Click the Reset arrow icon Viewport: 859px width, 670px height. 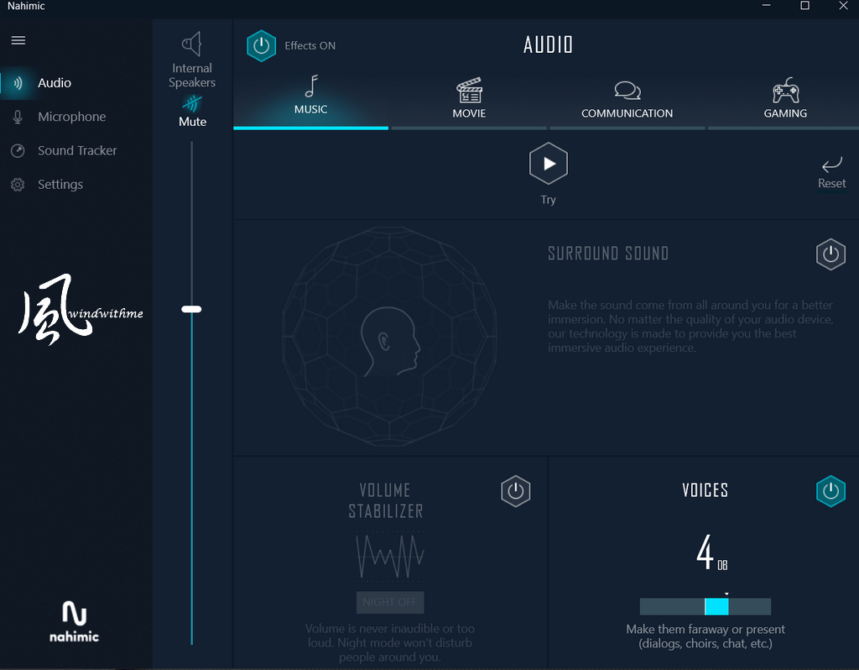[x=831, y=164]
